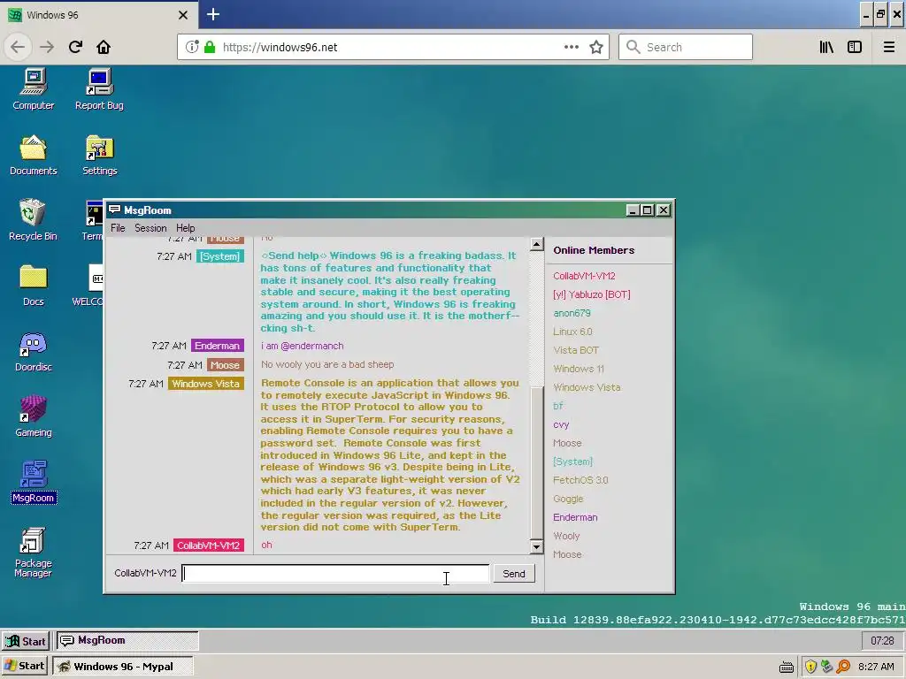Show site information icon in address bar
The image size is (906, 679).
(x=192, y=47)
